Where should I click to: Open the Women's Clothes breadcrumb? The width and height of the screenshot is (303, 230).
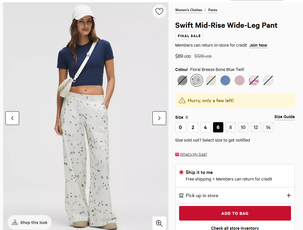click(x=188, y=10)
